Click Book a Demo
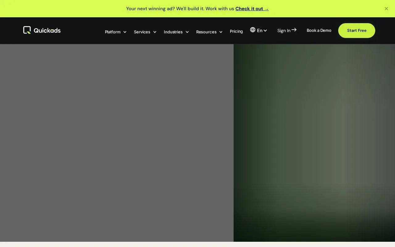 [x=319, y=30]
